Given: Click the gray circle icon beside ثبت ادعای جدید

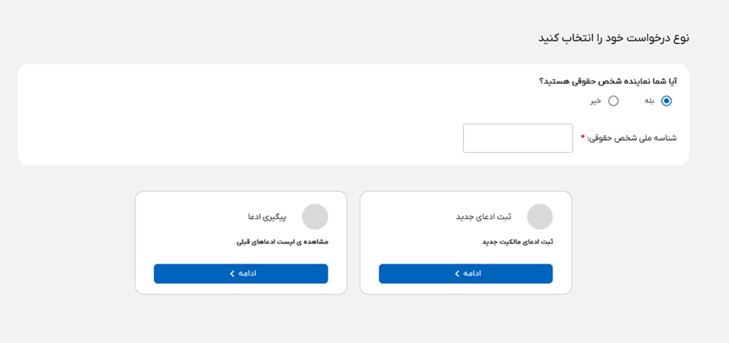Looking at the screenshot, I should tap(540, 217).
